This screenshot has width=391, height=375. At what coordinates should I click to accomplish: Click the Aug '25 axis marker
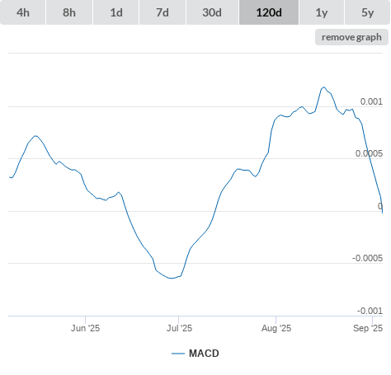coord(276,328)
